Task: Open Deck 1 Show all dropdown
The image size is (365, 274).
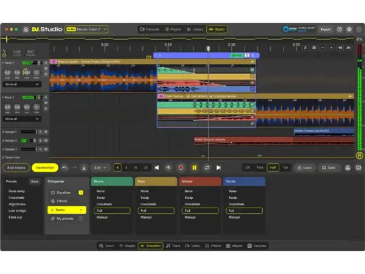Action: 22,85
